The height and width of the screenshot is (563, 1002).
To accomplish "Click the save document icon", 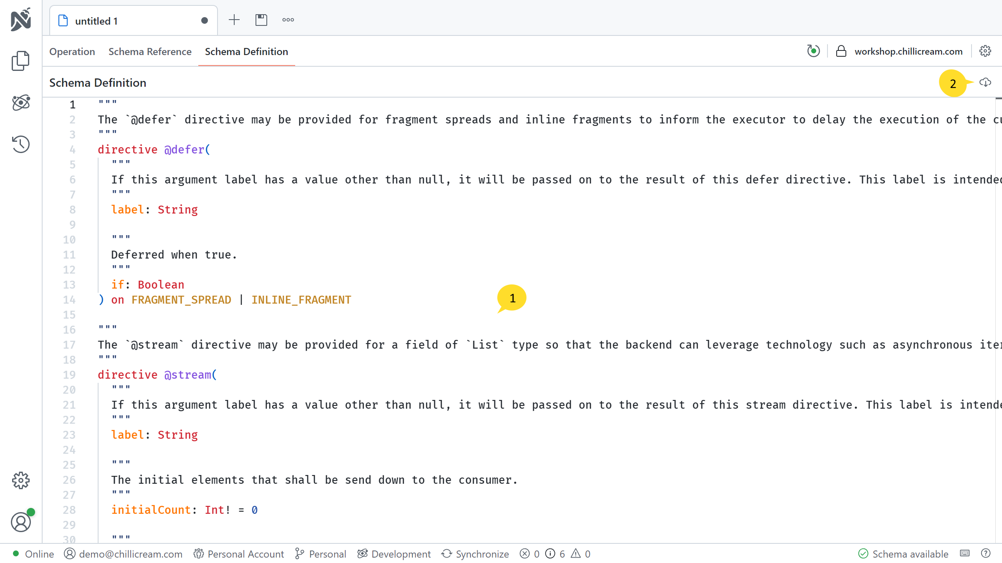I will pyautogui.click(x=261, y=20).
